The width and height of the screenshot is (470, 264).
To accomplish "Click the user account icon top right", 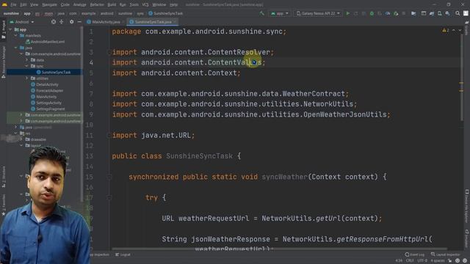I will point(466,13).
